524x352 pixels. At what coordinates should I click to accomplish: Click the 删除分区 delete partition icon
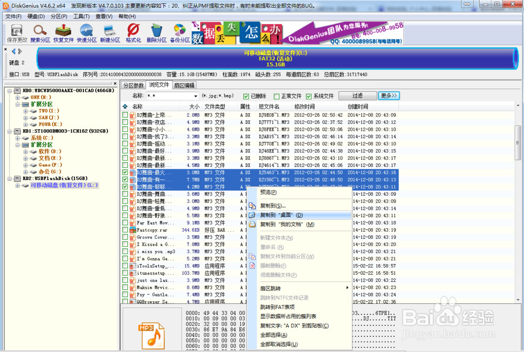tap(156, 33)
